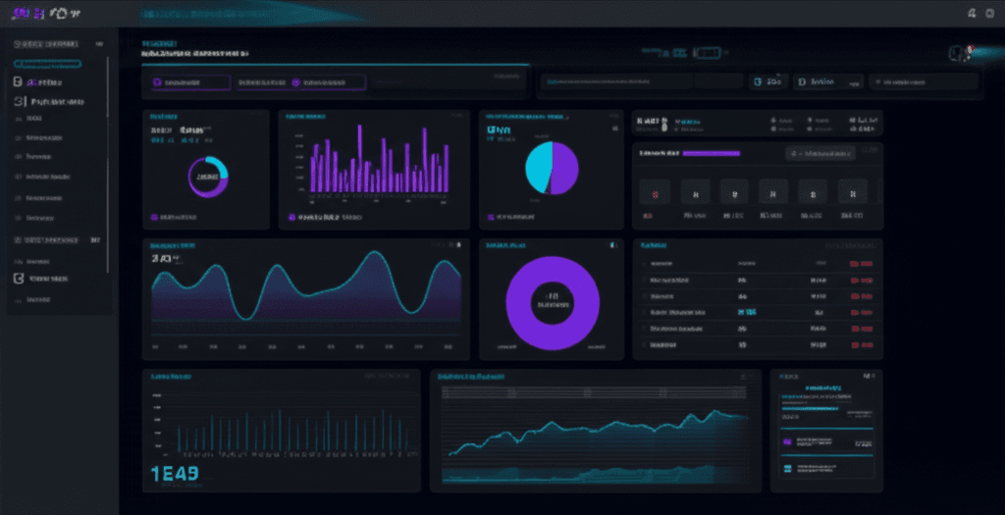Click the purple circle icon in first filter pill
The width and height of the screenshot is (1005, 515).
(x=157, y=83)
